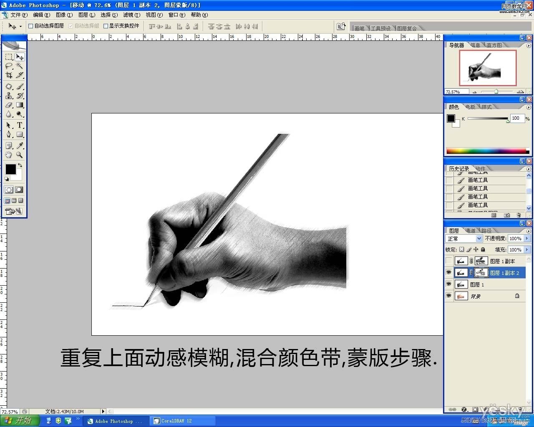Click the foreground color swatch in toolbox
Screen dimensions: 534x427
click(10, 169)
